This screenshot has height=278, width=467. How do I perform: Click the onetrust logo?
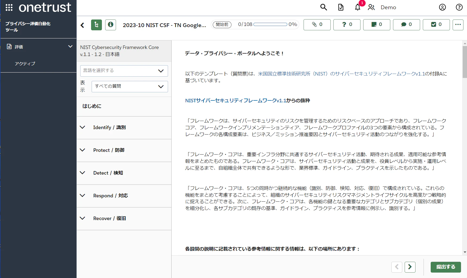click(x=45, y=7)
